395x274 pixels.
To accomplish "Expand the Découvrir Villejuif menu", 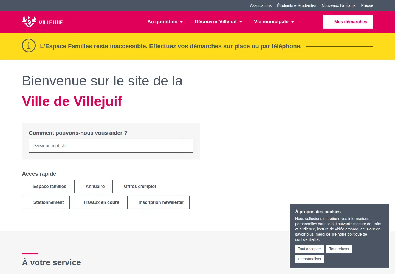I will [218, 22].
